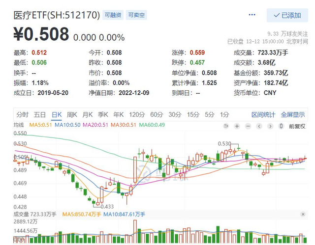Click the MA5:0.51 moving average label
315x245 pixels.
point(40,125)
